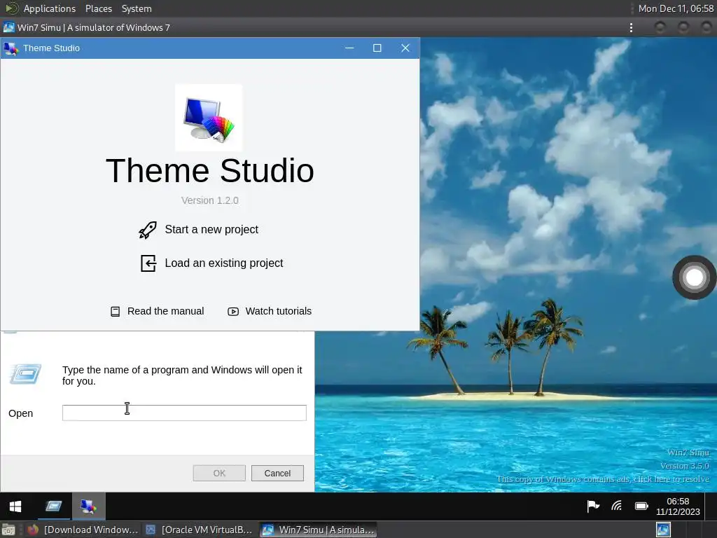The image size is (717, 538).
Task: Open the Action Center flag icon
Action: pos(593,506)
